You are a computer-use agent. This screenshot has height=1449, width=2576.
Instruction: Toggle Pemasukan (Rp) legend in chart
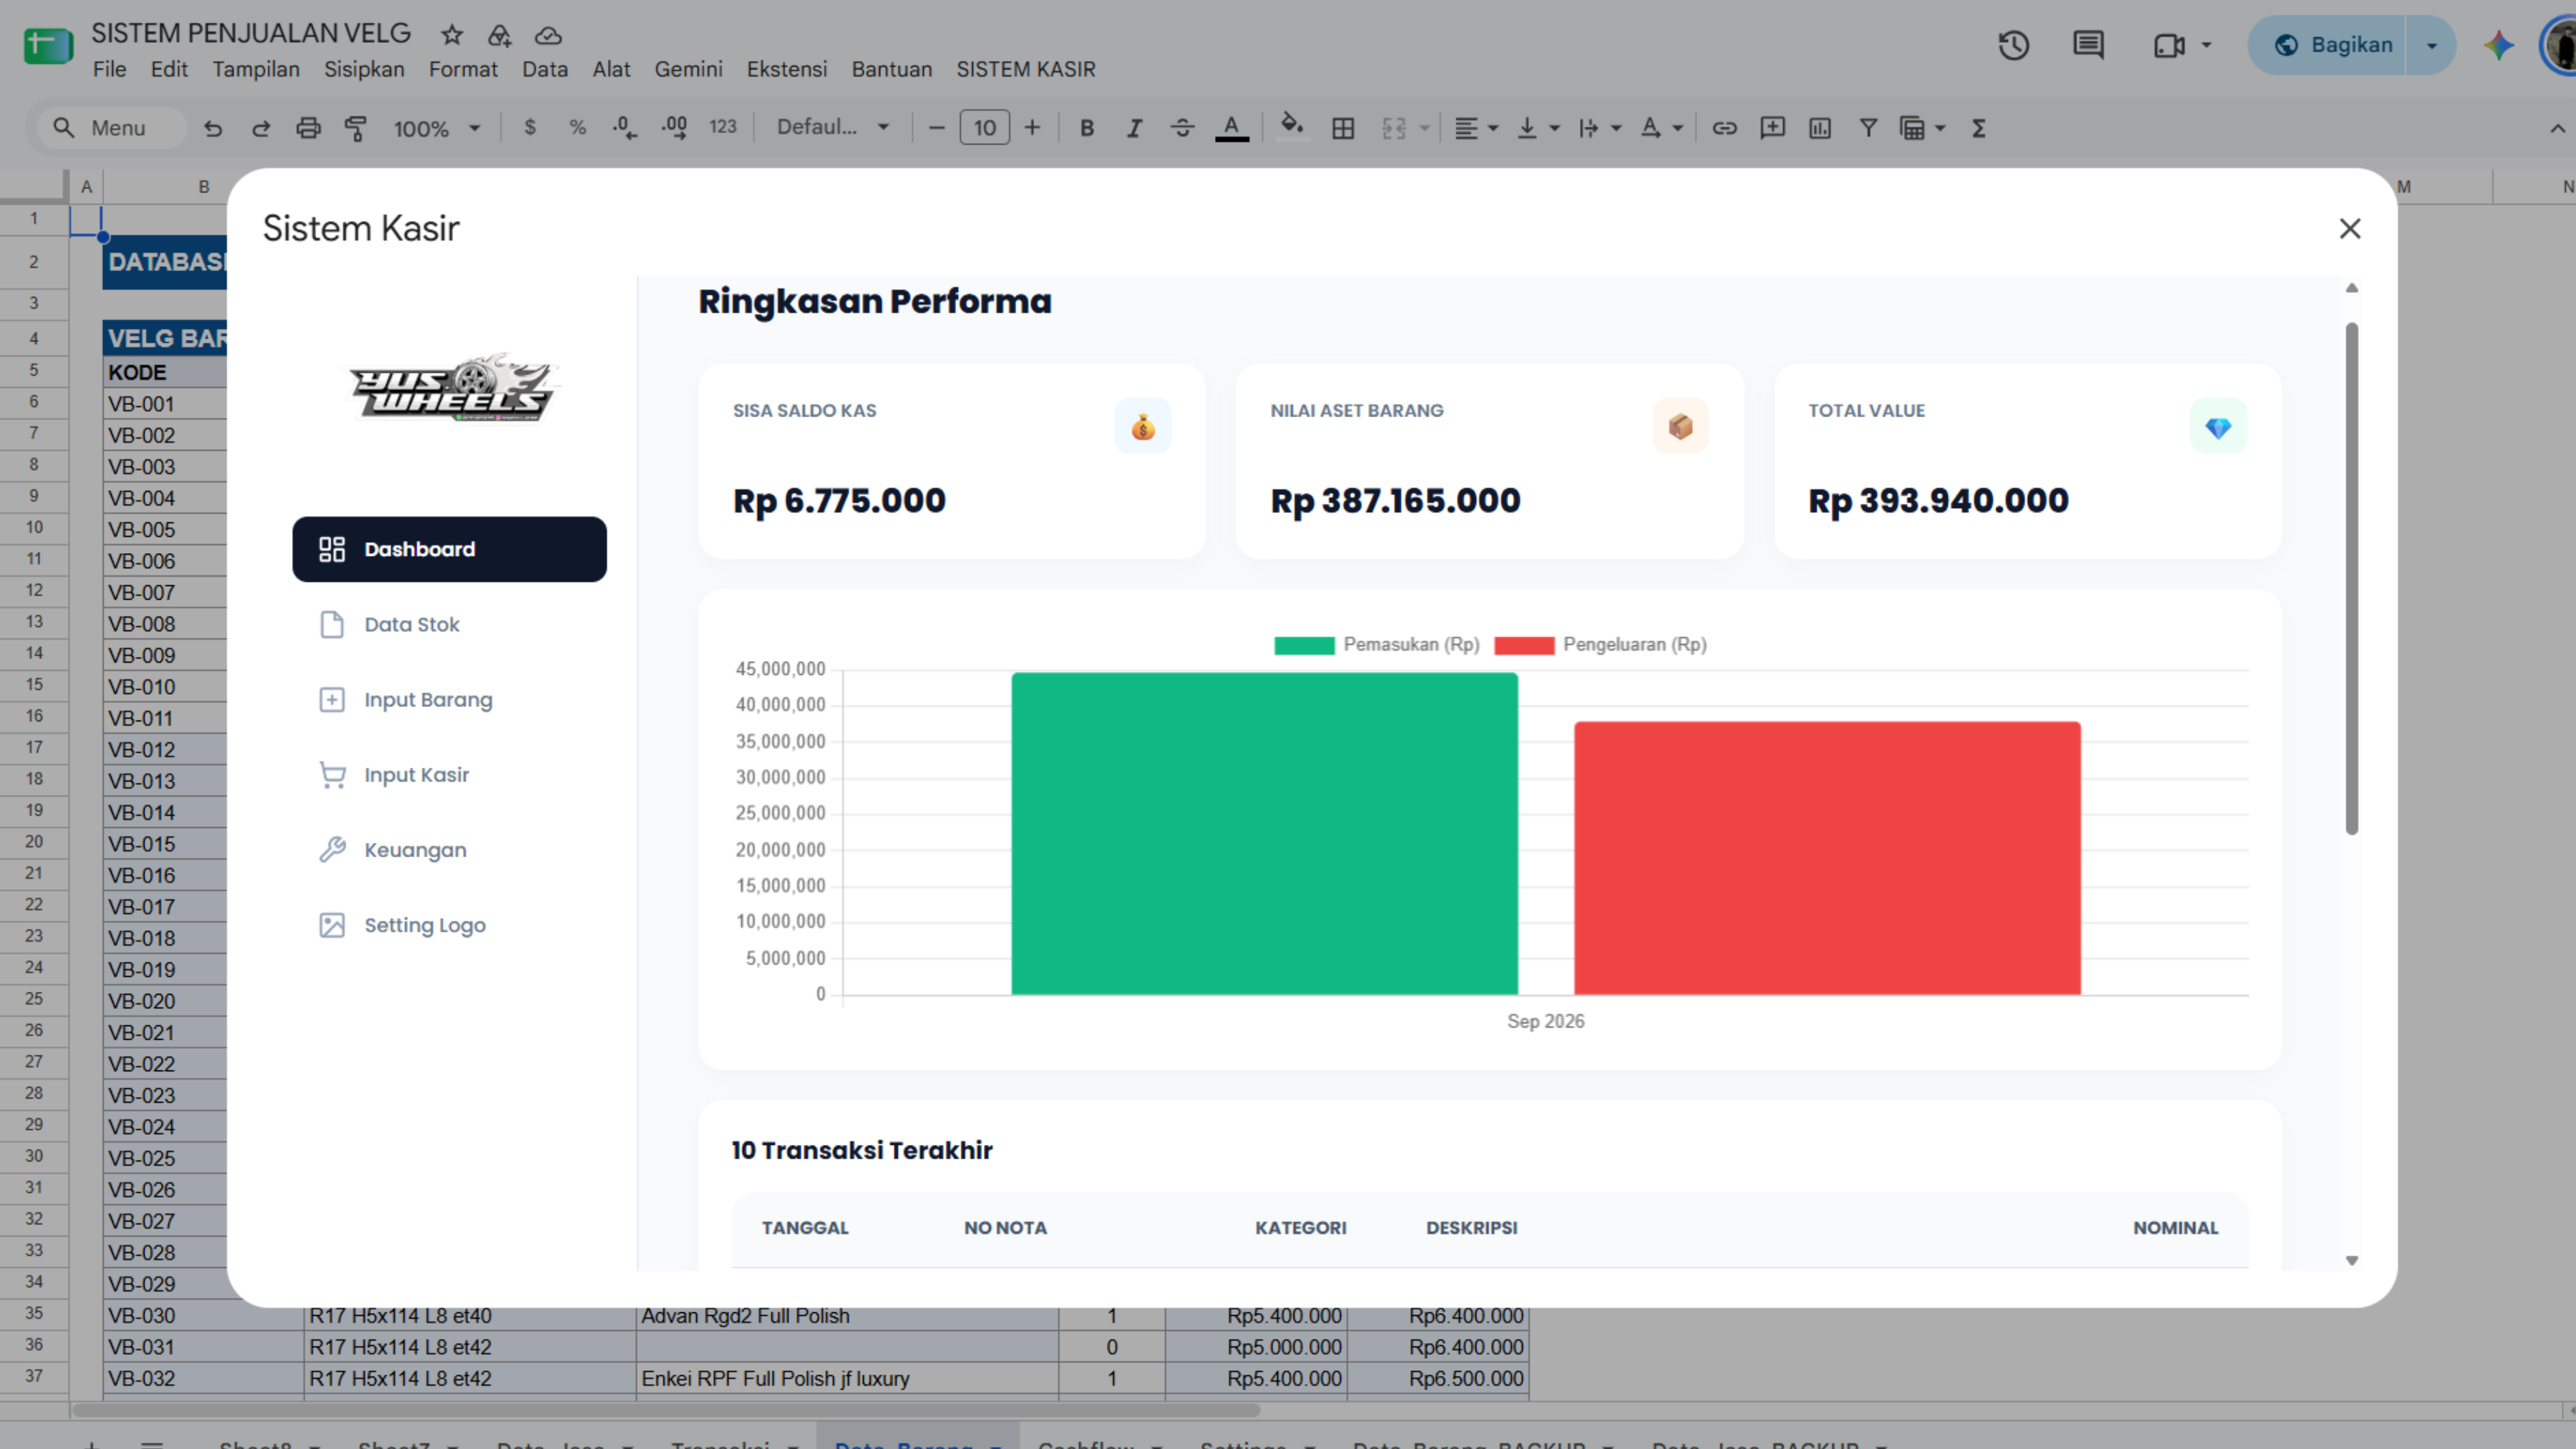pyautogui.click(x=1377, y=645)
